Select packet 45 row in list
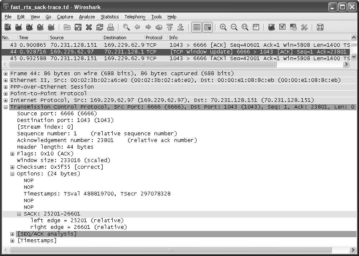Screen dimensions: 359x256 176,58
